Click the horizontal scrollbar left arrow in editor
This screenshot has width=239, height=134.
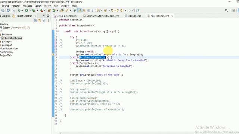click(60, 133)
